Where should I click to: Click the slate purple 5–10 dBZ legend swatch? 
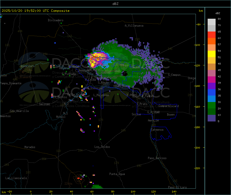coord(211,118)
